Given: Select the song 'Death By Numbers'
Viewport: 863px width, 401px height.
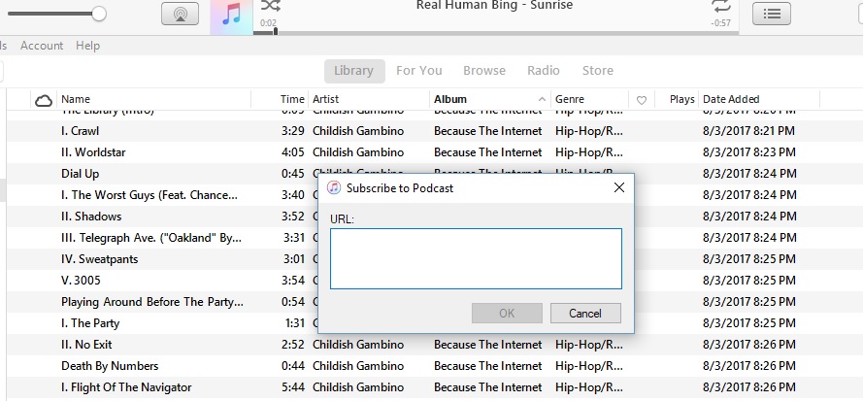Looking at the screenshot, I should tap(110, 366).
